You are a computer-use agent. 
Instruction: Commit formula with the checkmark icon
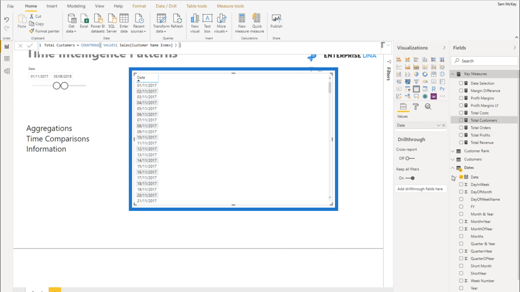click(x=30, y=46)
